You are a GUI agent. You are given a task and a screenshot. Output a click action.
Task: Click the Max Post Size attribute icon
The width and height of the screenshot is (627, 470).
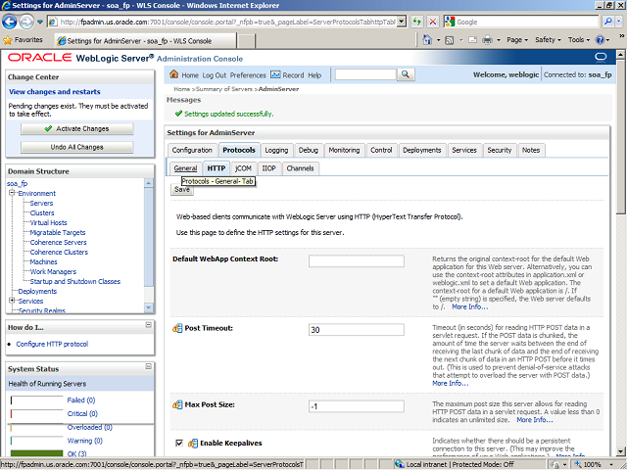click(x=177, y=404)
